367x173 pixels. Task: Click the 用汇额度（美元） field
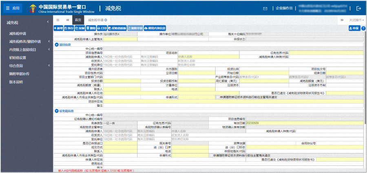[x=264, y=81]
